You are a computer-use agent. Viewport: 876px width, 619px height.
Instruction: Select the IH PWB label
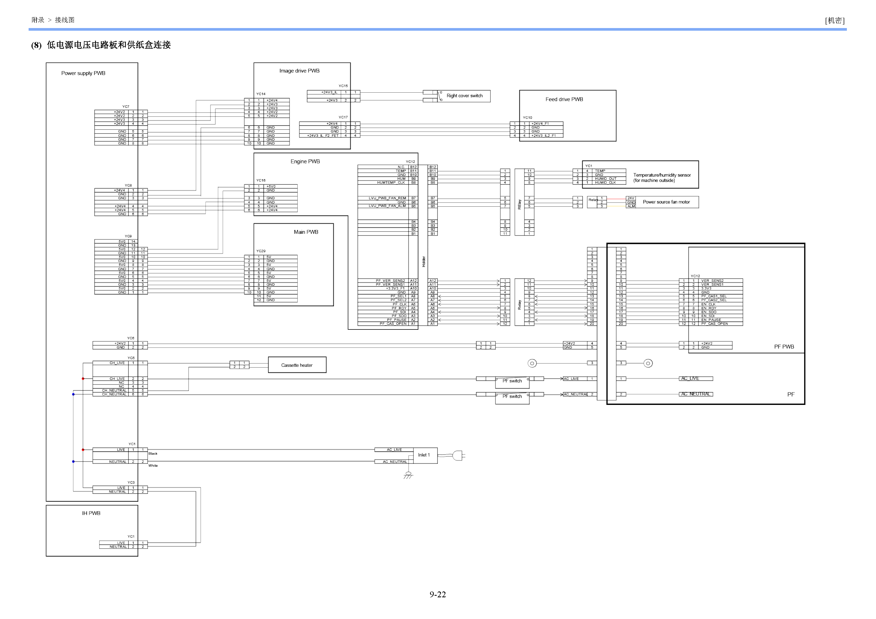(x=91, y=513)
